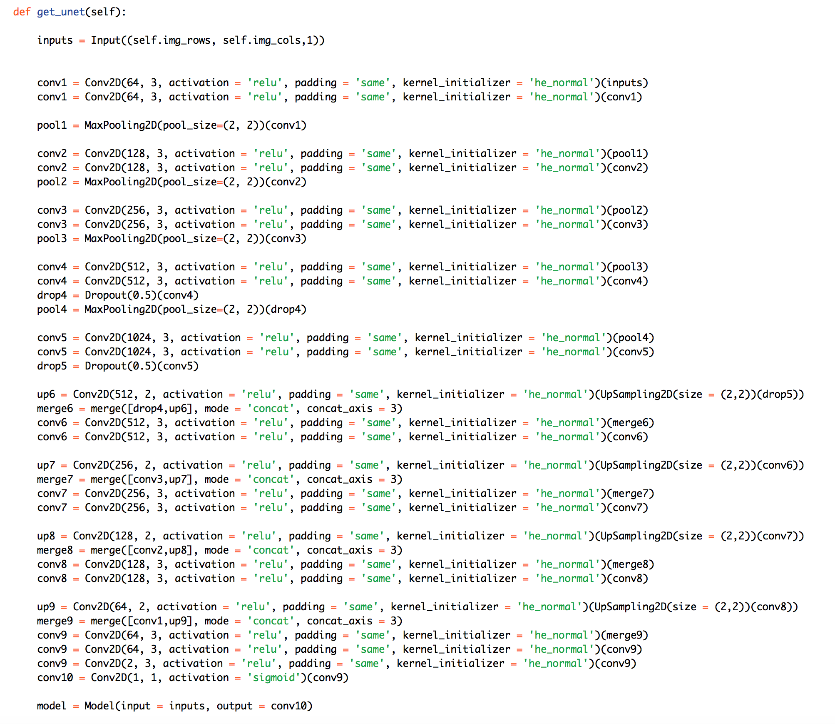Click Dropout(0.5) in the drop4 line

[120, 295]
